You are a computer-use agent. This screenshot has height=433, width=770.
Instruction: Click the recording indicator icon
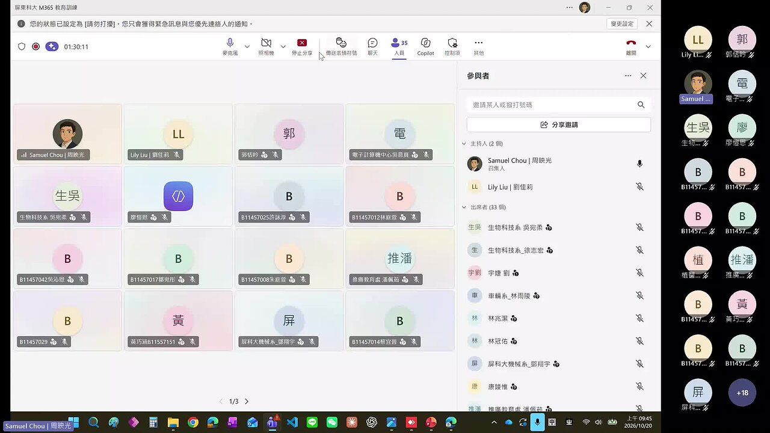click(x=36, y=46)
